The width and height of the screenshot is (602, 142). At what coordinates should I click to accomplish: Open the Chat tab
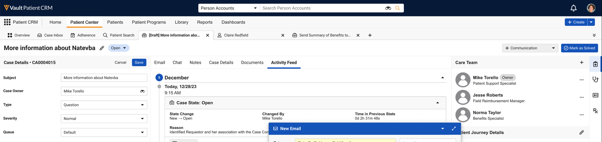tap(177, 62)
